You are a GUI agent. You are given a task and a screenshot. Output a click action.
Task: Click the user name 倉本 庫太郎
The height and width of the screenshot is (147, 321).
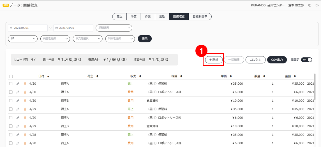coord(296,5)
